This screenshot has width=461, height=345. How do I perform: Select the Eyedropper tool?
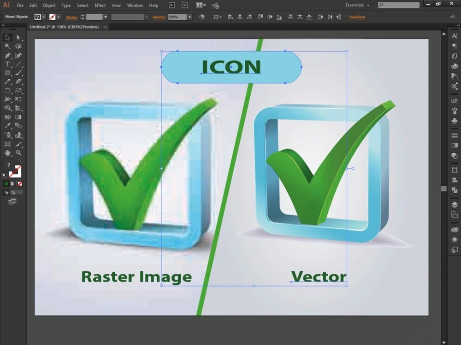[7, 126]
